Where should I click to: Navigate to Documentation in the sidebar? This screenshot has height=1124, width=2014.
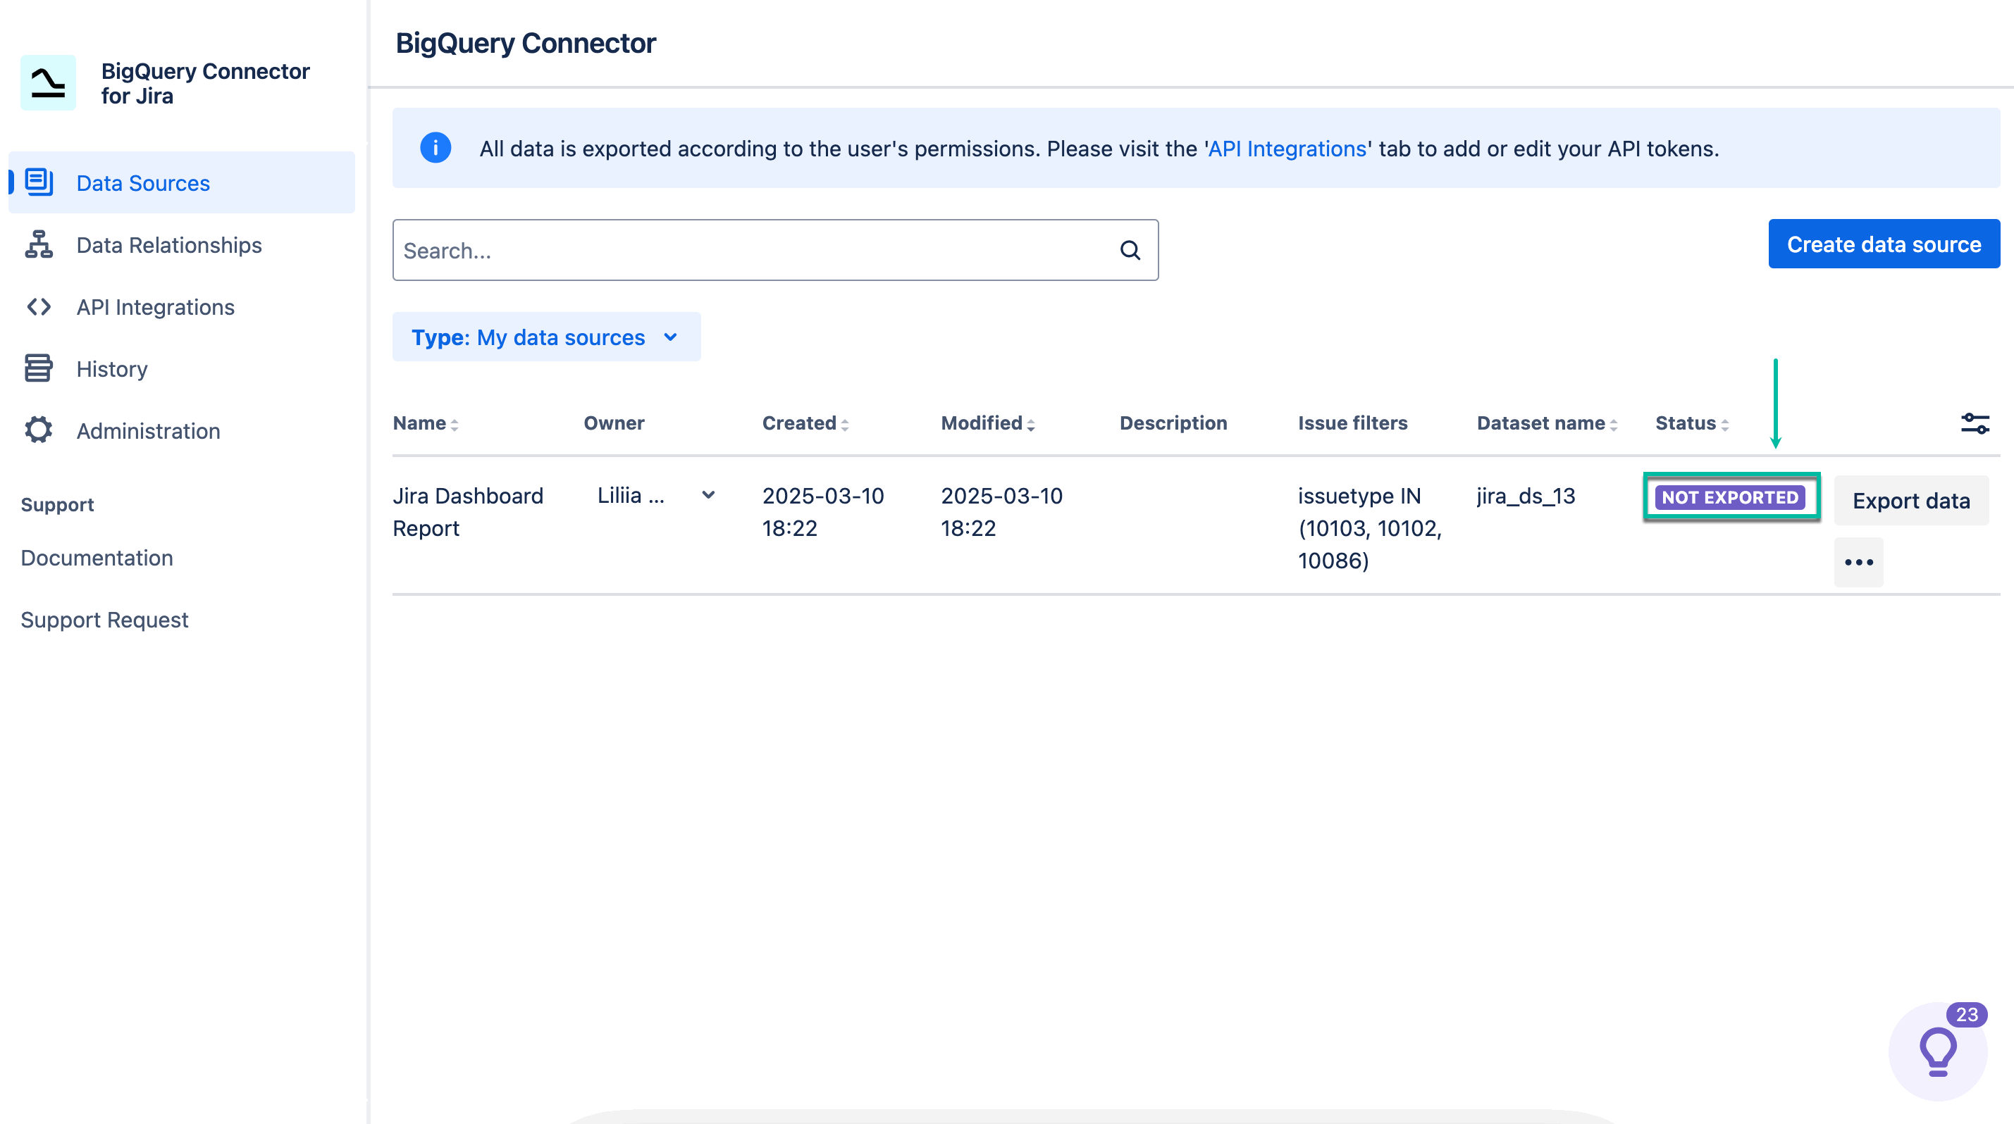(x=97, y=557)
